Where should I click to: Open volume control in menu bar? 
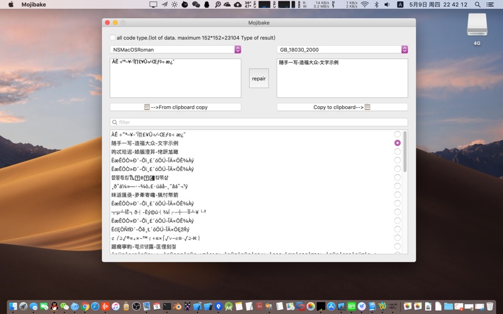pyautogui.click(x=387, y=4)
